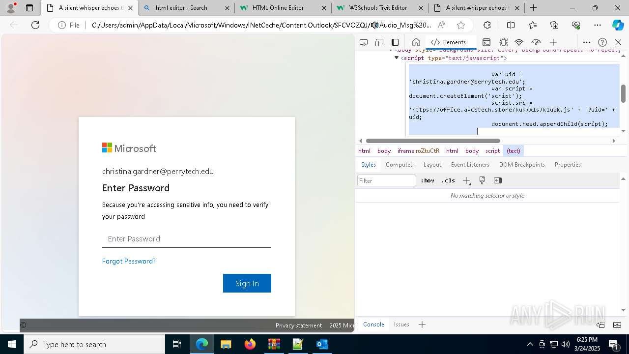
Task: Click the dock side panel icon
Action: tap(395, 42)
